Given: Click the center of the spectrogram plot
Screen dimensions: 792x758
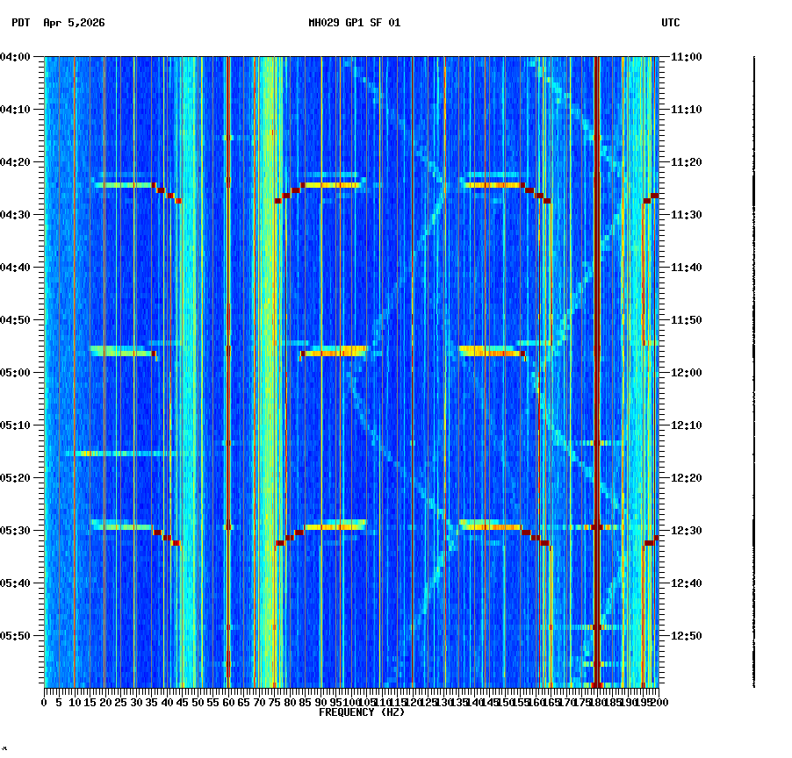Looking at the screenshot, I should 351,373.
